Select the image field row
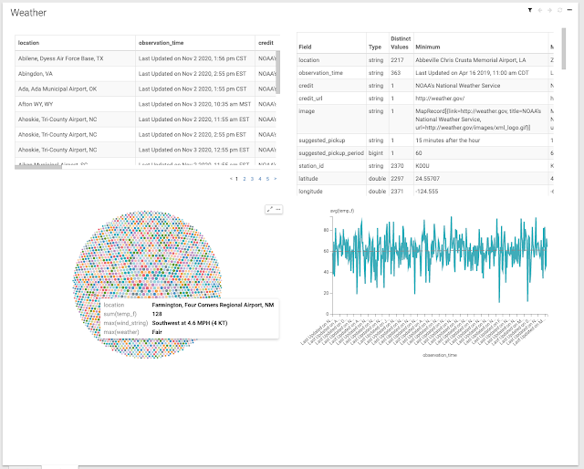The image size is (584, 469). [425, 120]
